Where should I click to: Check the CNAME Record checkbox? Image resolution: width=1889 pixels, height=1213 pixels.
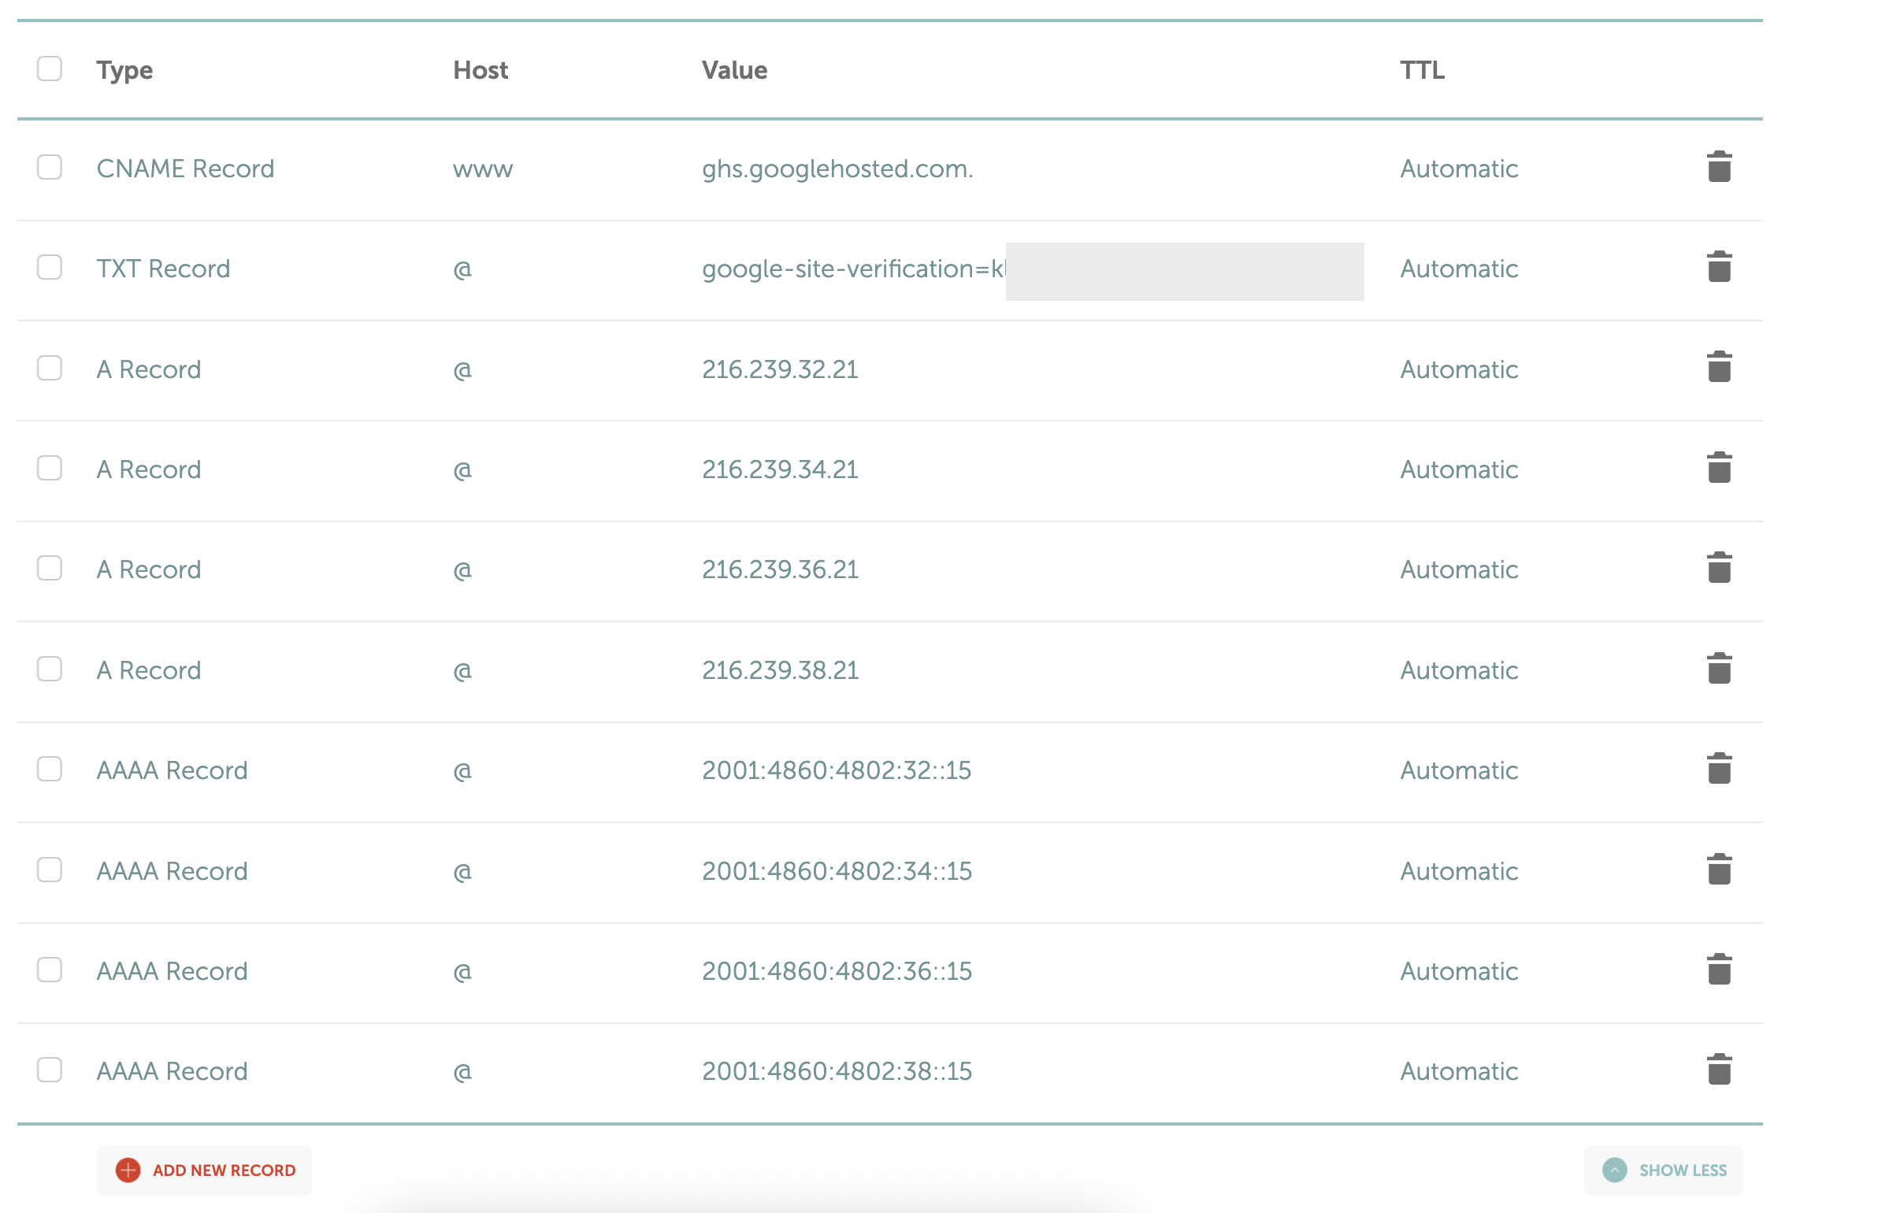click(50, 167)
